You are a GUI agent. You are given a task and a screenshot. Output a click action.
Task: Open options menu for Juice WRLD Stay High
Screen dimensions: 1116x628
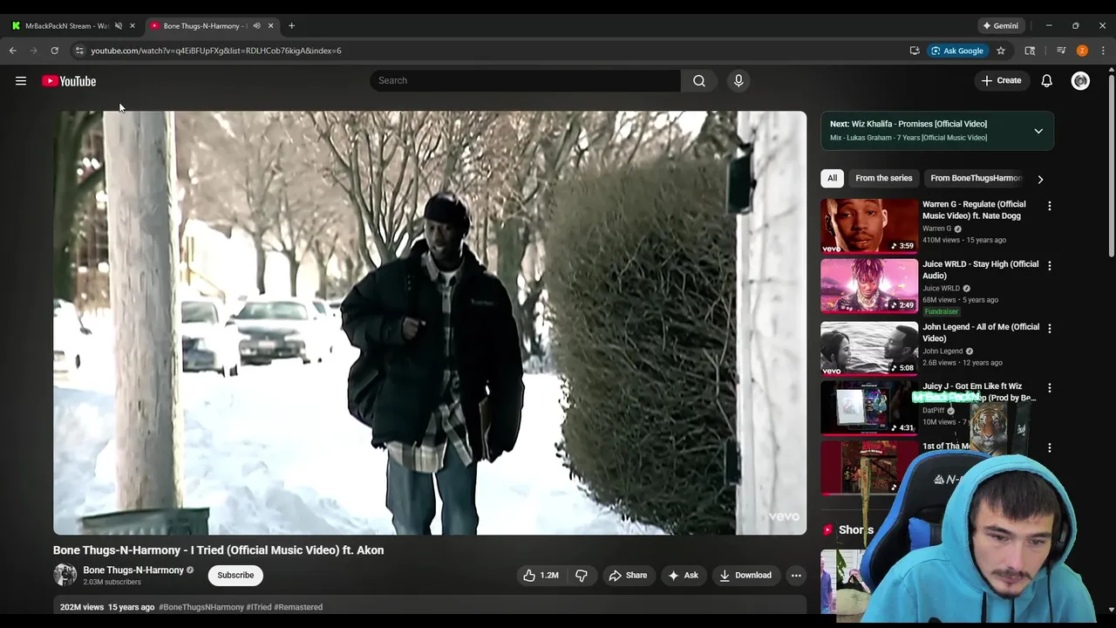[1050, 265]
